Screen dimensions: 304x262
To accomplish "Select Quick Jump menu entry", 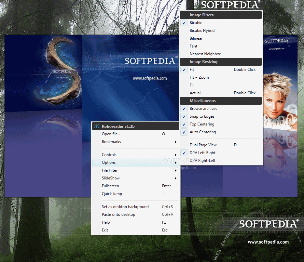I will point(135,194).
